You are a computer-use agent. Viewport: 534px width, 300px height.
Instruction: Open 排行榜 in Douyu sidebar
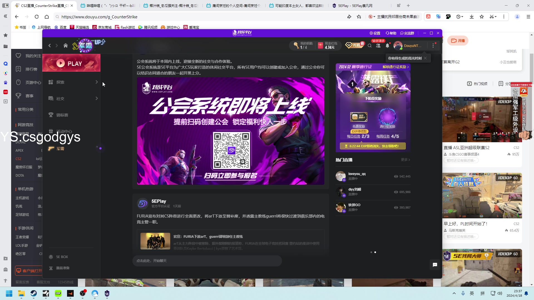click(x=26, y=69)
